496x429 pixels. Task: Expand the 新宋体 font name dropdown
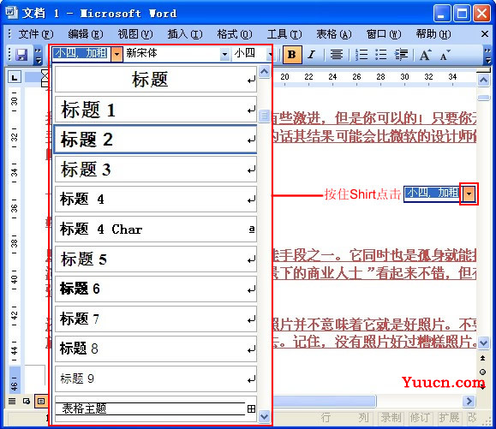(224, 55)
